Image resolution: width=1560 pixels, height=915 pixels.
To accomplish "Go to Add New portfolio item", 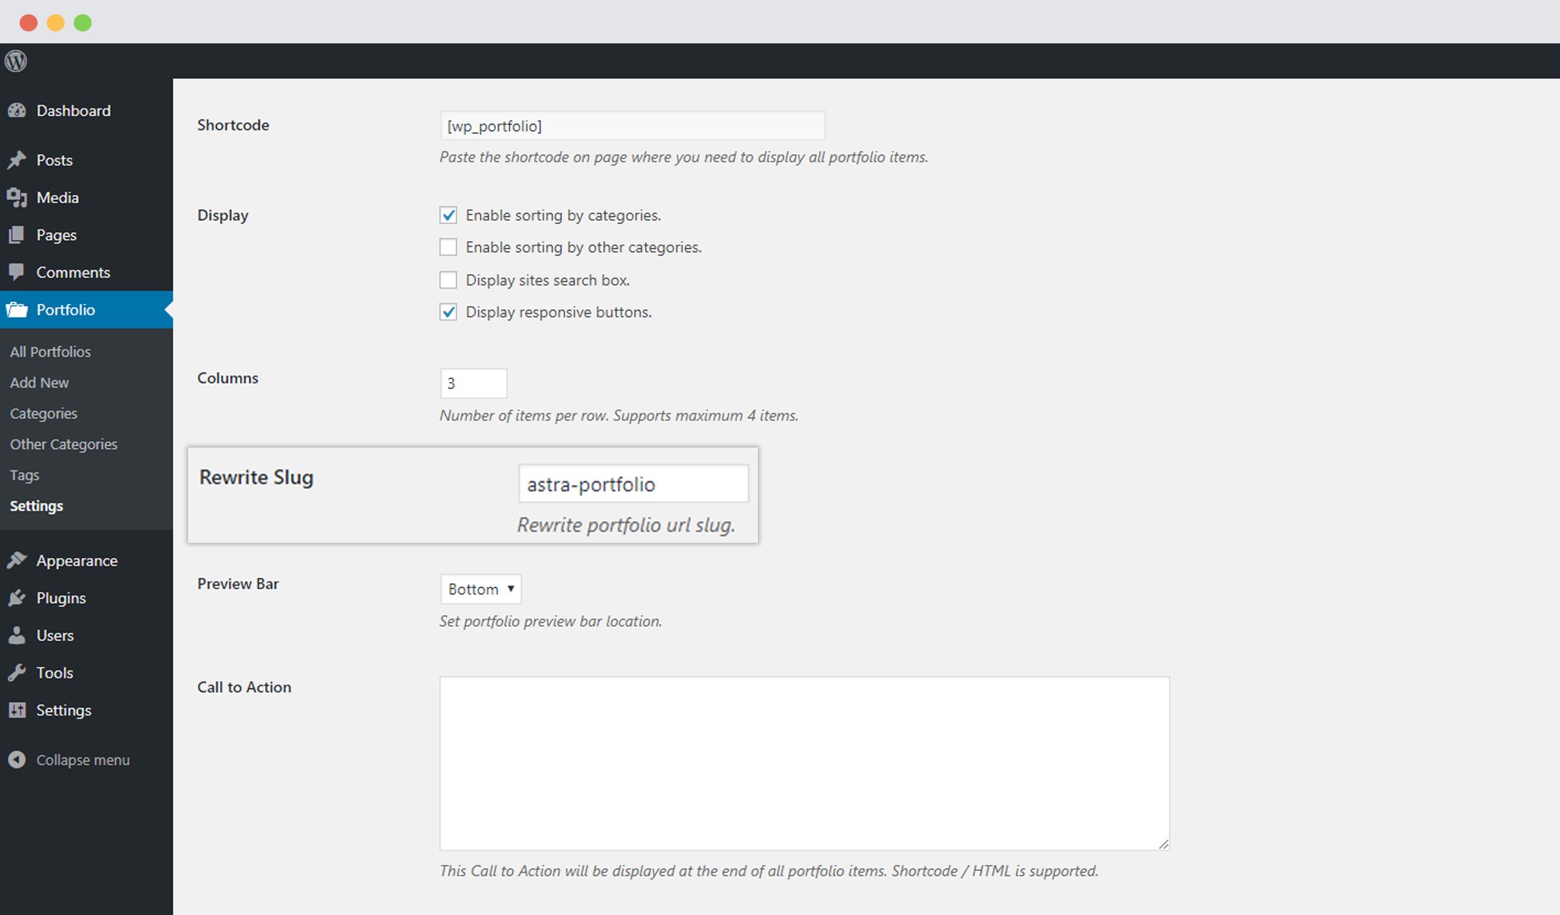I will 39,382.
